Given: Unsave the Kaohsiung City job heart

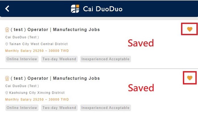Looking at the screenshot, I should 190,78.
